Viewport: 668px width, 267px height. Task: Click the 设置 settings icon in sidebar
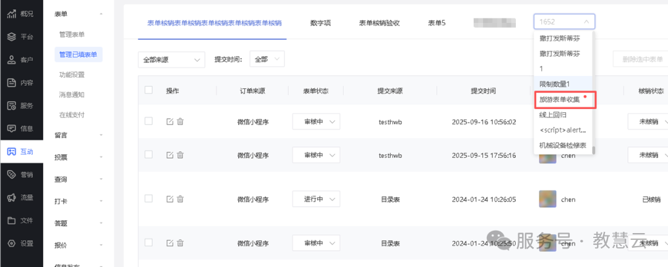[12, 243]
